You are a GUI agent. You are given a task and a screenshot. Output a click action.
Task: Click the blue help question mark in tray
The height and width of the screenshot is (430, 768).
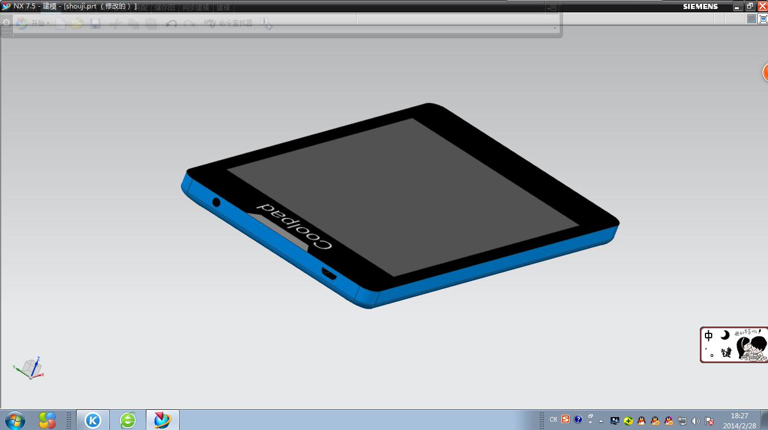578,420
